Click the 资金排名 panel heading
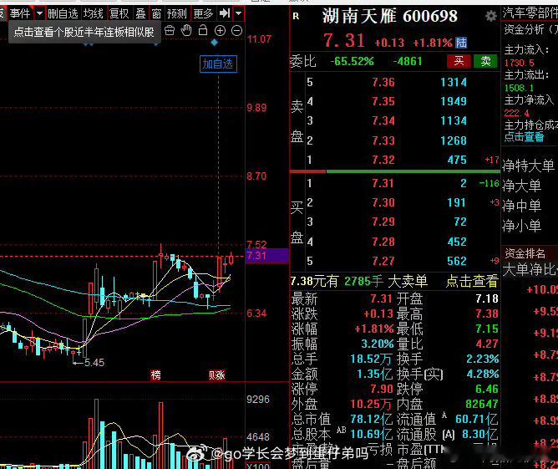 525,253
